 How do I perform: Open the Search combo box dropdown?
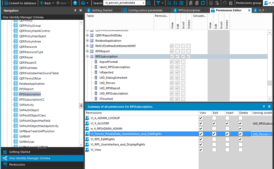tap(144, 3)
